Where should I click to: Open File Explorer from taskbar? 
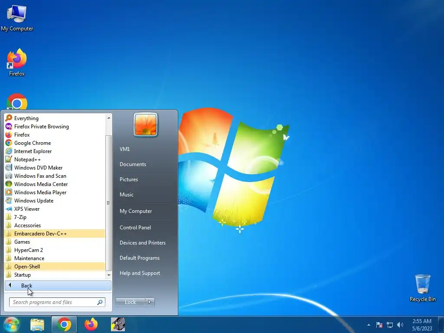(37, 324)
